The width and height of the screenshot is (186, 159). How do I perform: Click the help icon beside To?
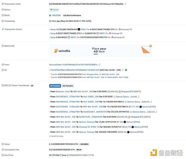point(3,70)
